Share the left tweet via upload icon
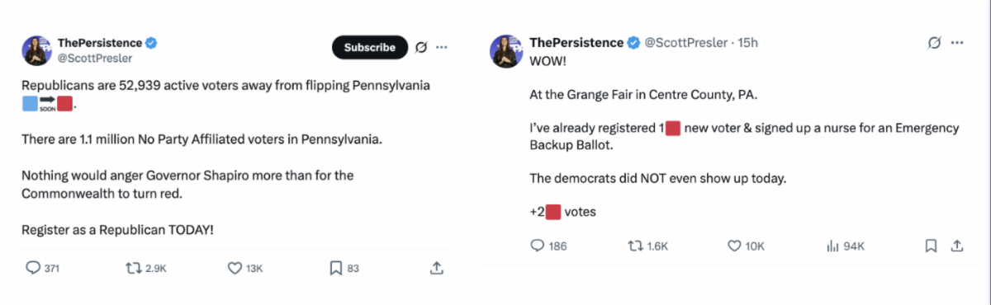This screenshot has width=991, height=305. (x=437, y=268)
